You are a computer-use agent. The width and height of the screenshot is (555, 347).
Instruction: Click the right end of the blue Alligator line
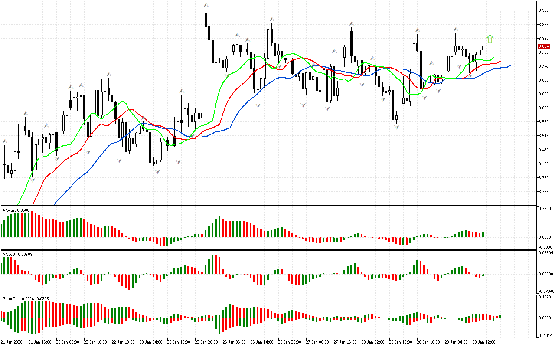click(510, 65)
